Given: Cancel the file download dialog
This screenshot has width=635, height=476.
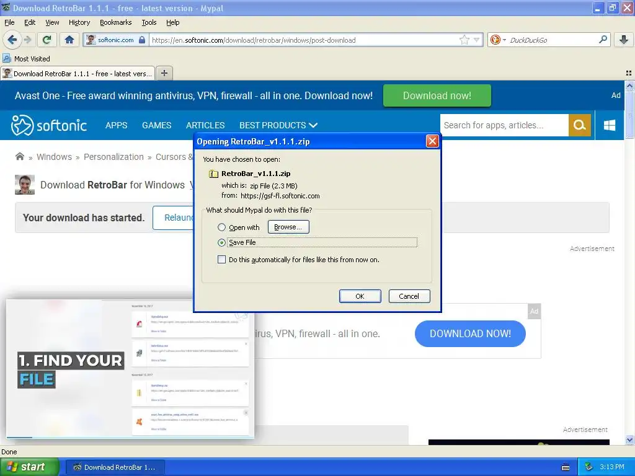Looking at the screenshot, I should [x=409, y=296].
